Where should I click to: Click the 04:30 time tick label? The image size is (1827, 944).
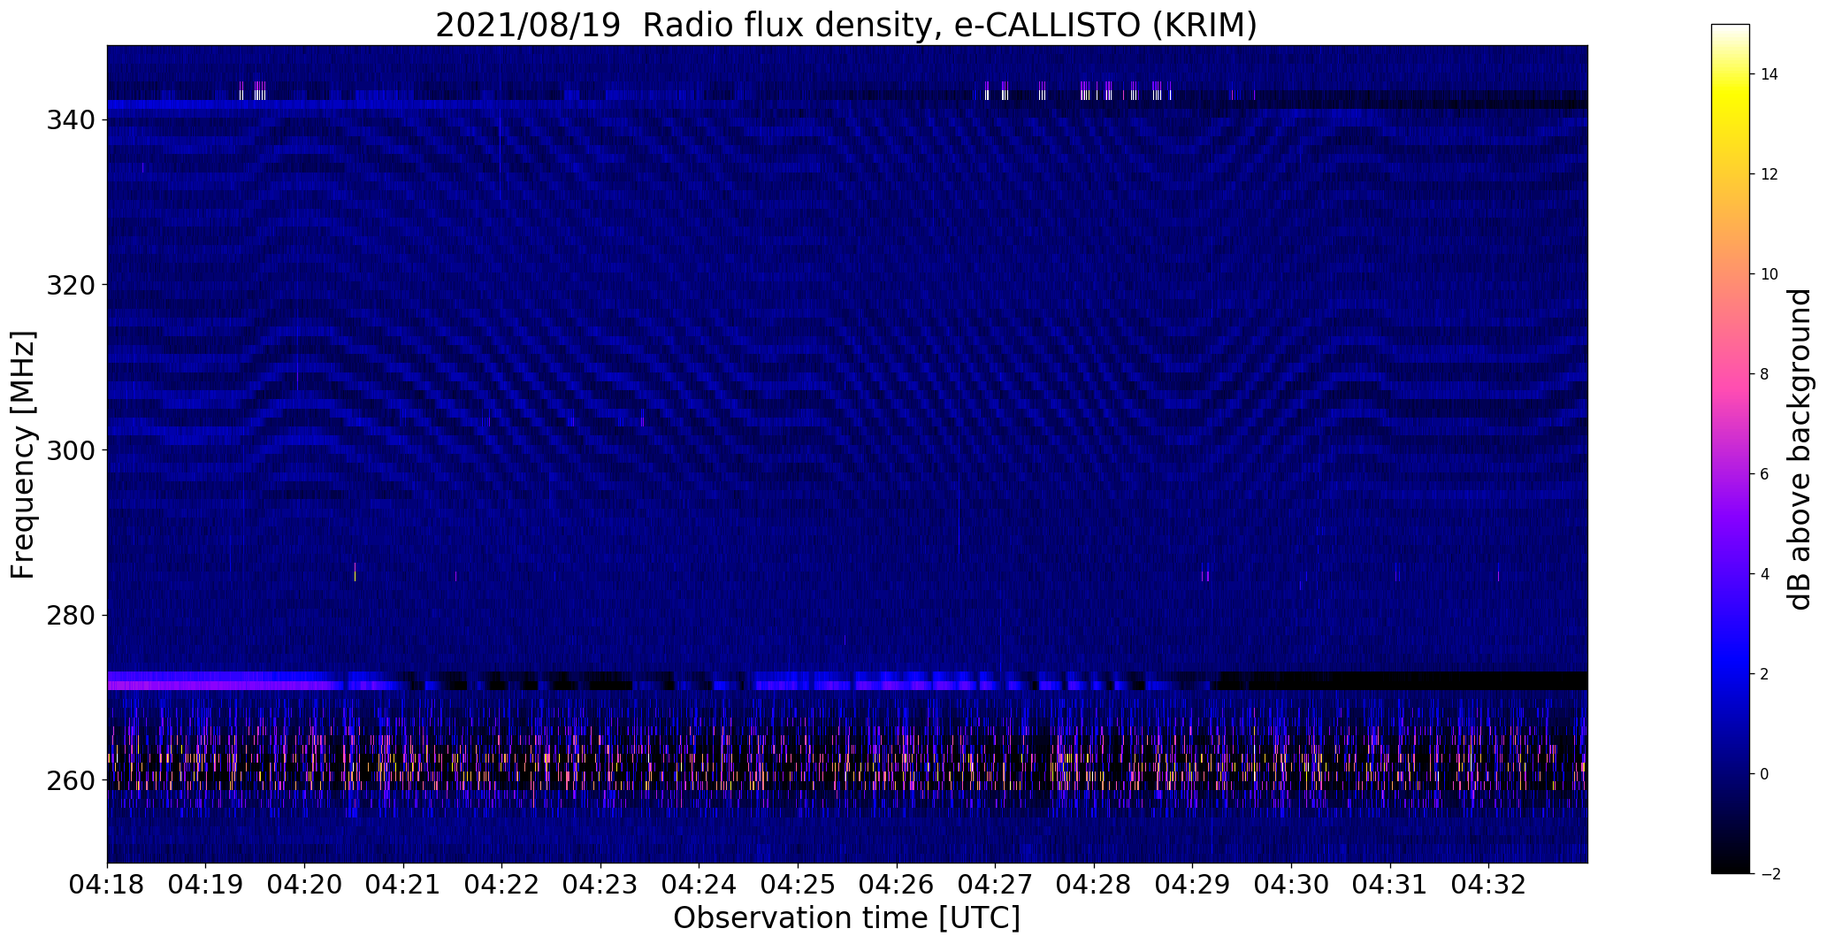(1291, 885)
